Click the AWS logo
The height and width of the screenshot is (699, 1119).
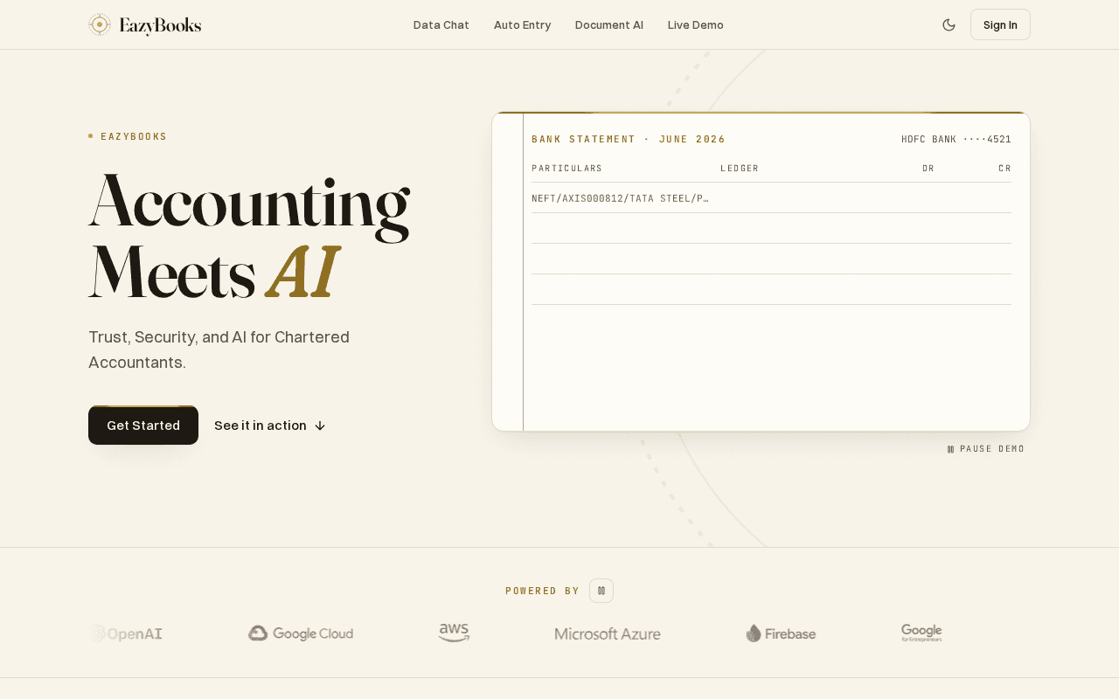pyautogui.click(x=454, y=633)
